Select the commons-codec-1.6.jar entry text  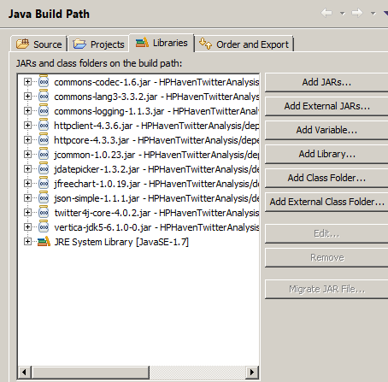coord(156,82)
